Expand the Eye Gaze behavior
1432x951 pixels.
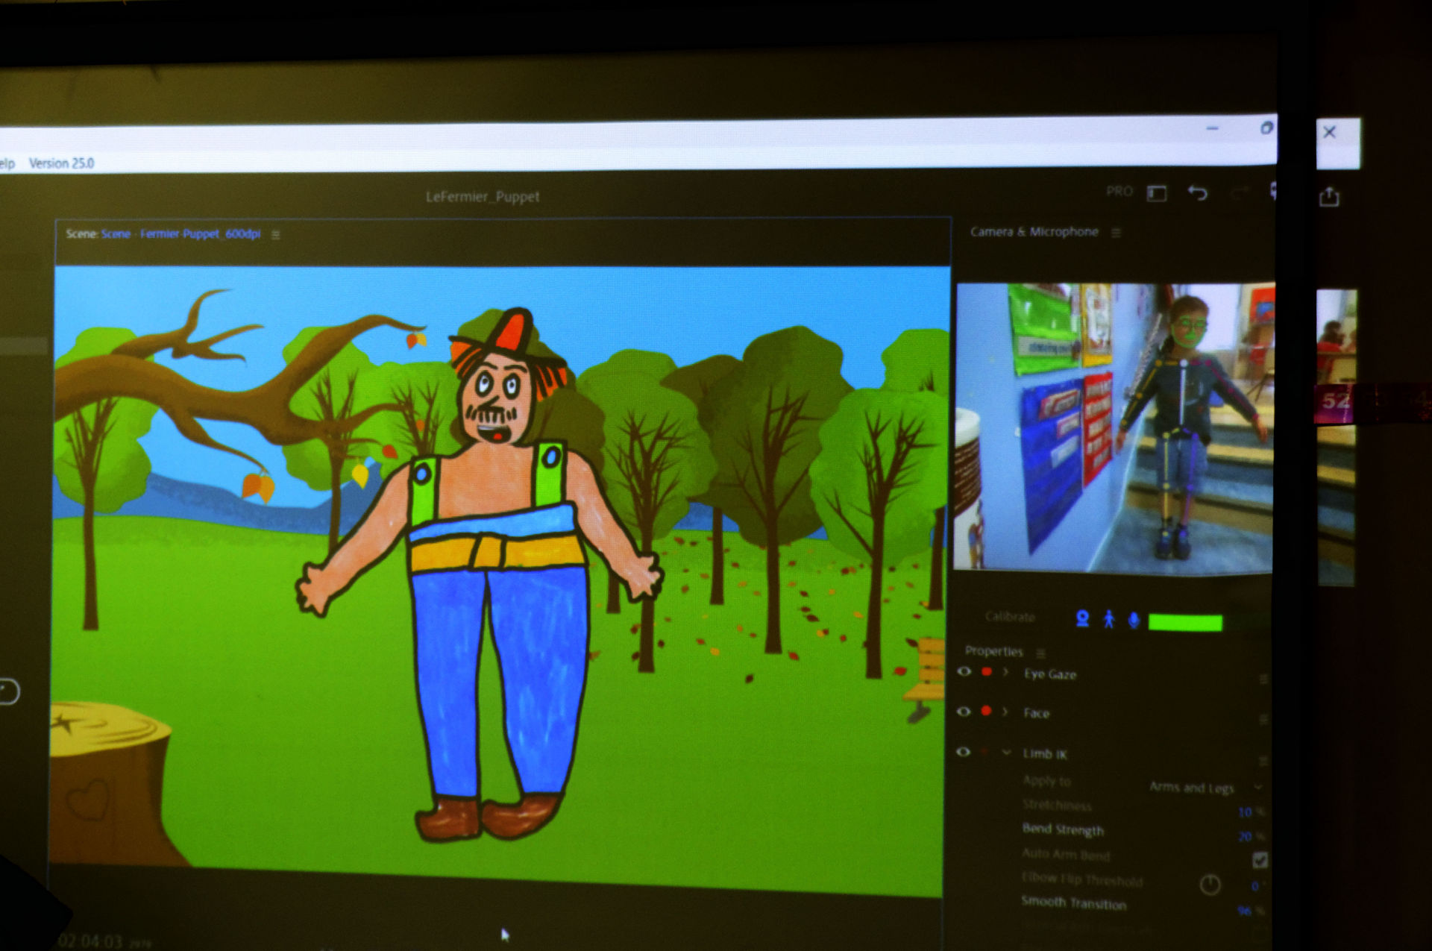[1005, 672]
